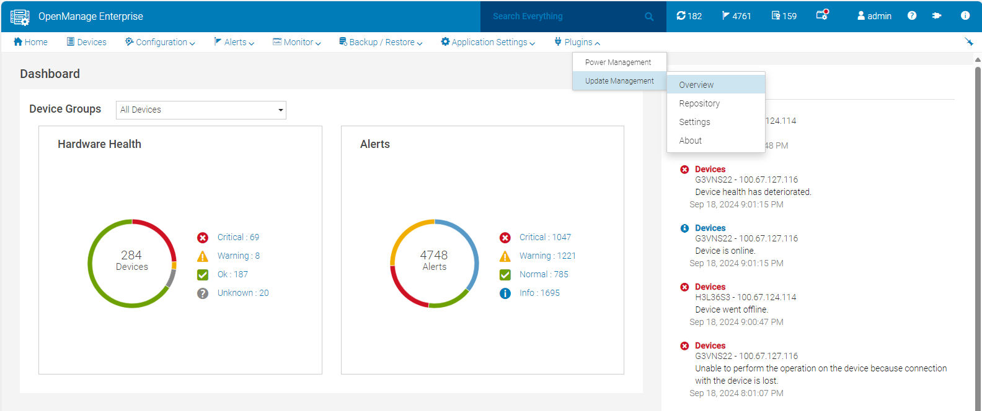
Task: Click the Warning : 1221 alerts link
Action: coord(547,256)
